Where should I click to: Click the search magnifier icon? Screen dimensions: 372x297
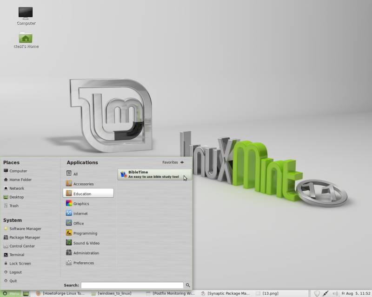pyautogui.click(x=188, y=285)
